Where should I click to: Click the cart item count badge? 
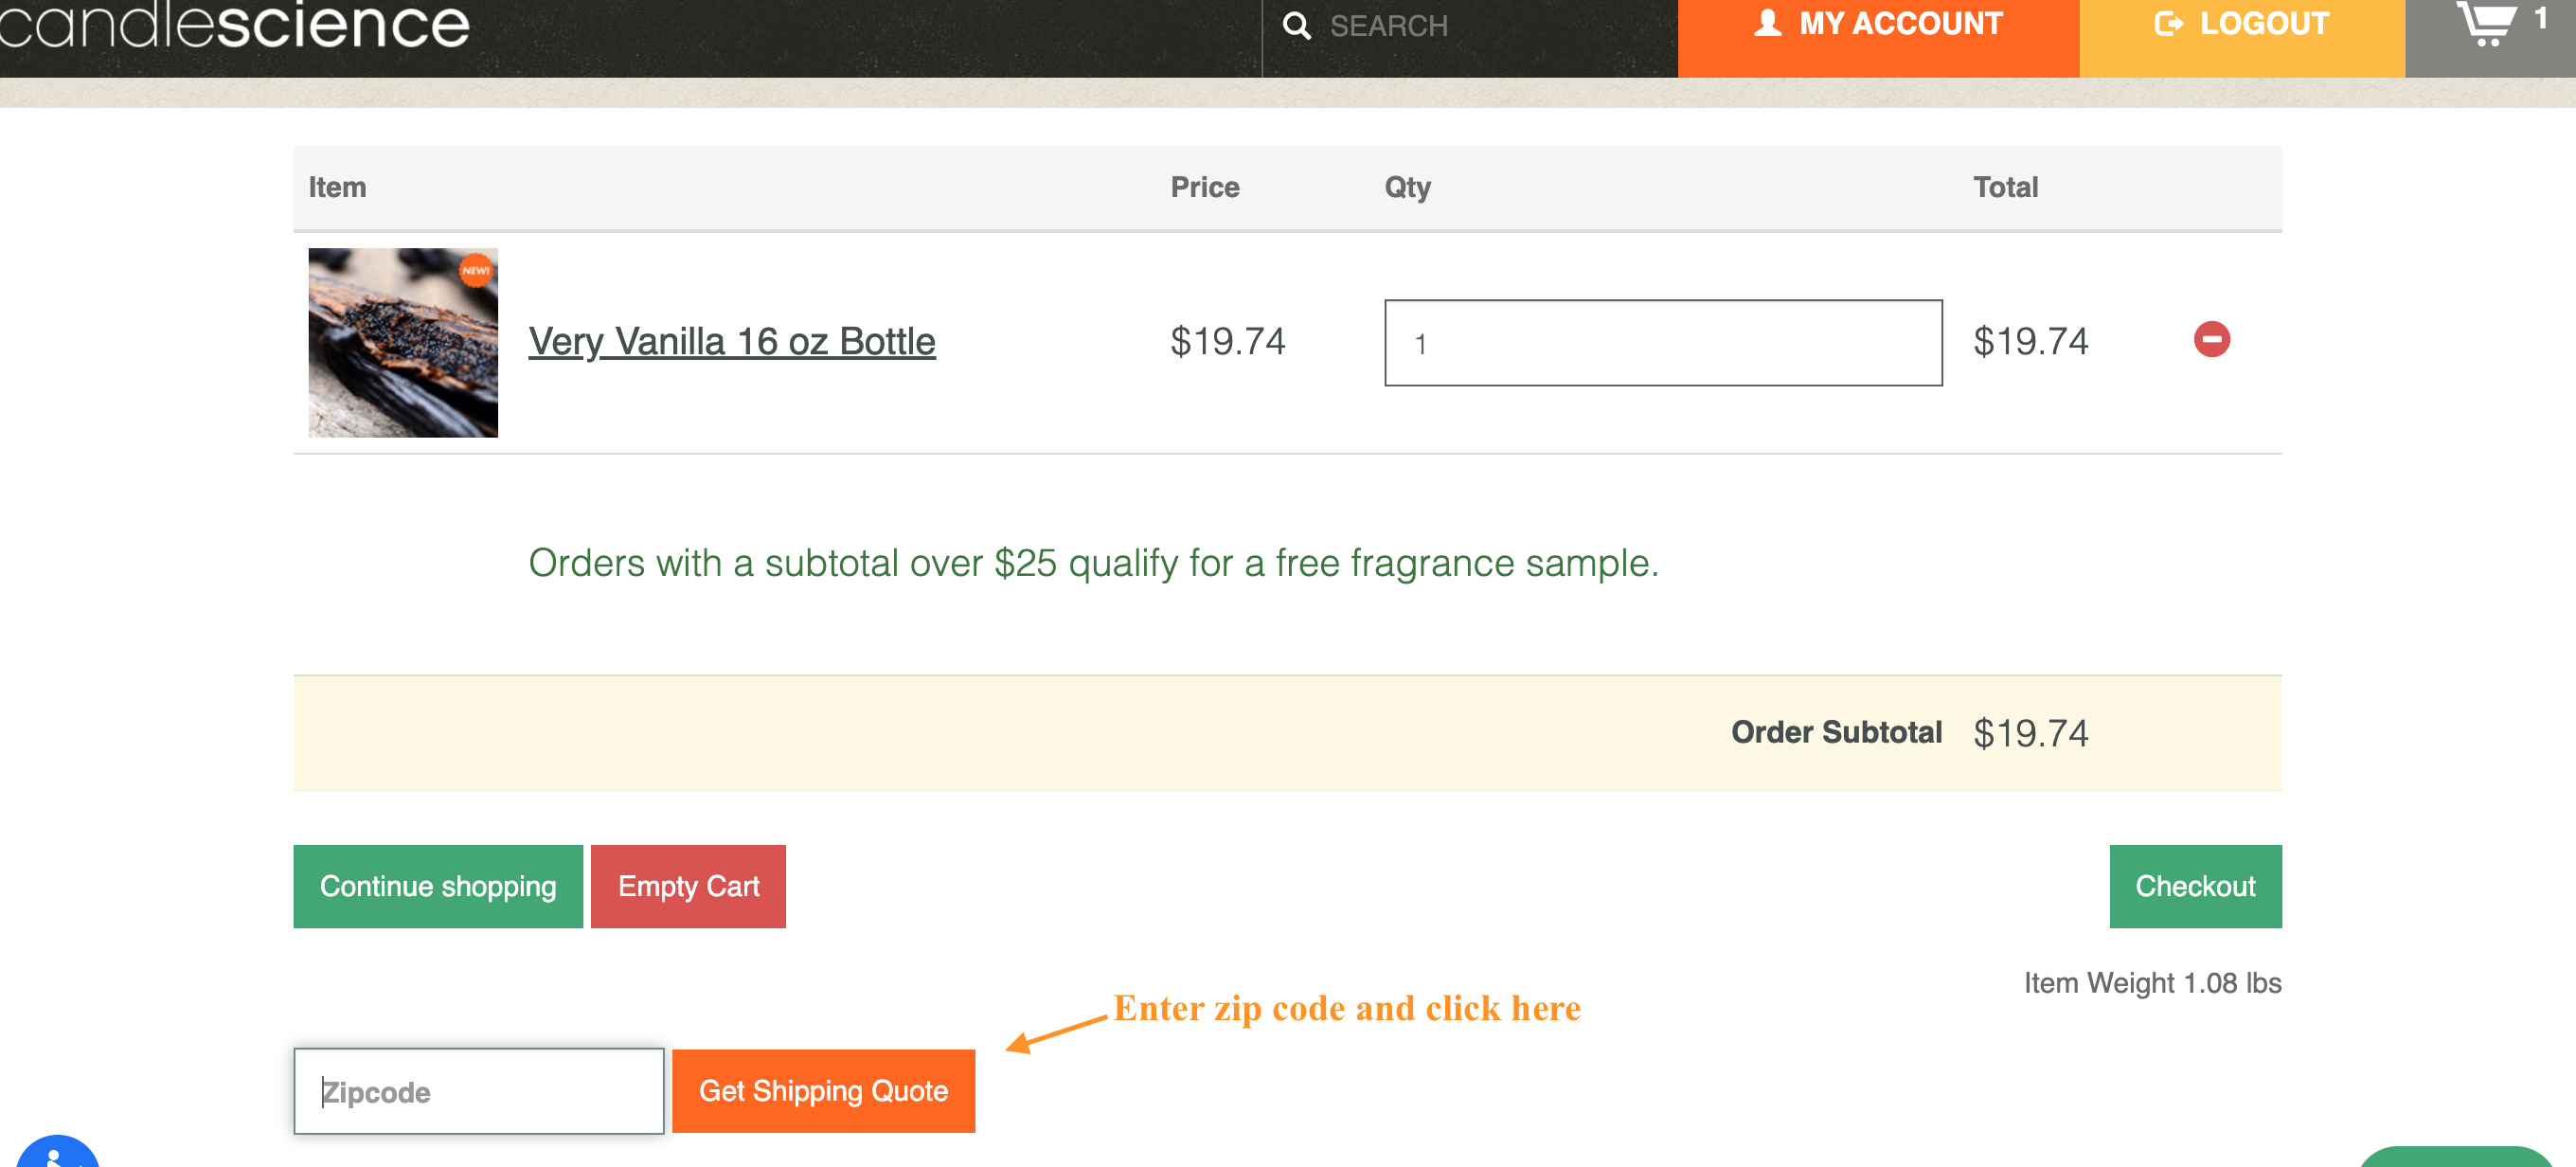coord(2540,19)
